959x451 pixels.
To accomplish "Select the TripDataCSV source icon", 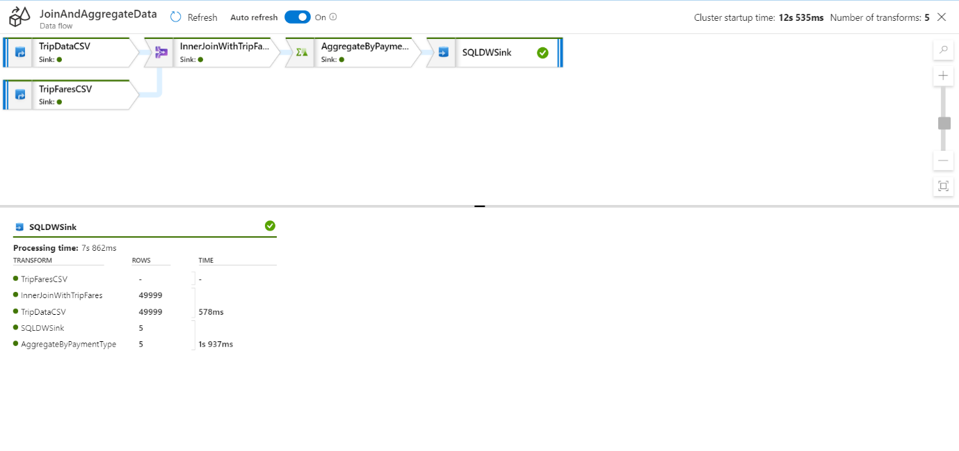I will (x=21, y=51).
